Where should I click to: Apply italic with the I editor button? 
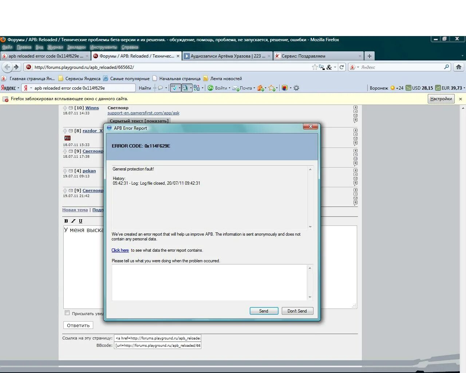(73, 221)
